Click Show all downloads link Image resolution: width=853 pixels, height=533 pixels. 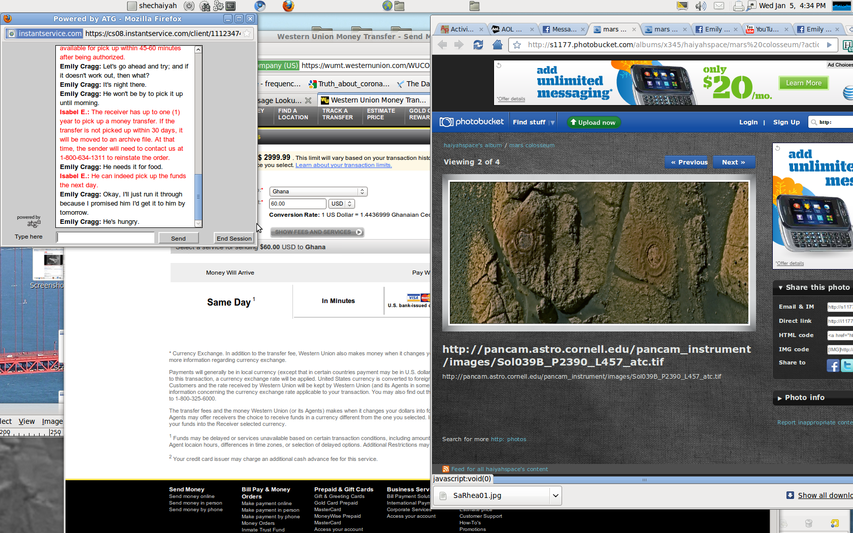pyautogui.click(x=825, y=495)
